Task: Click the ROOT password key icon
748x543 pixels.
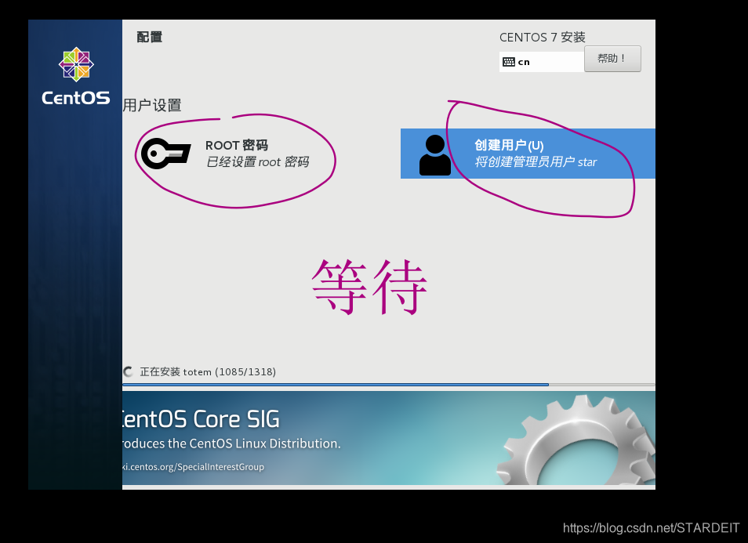Action: coord(166,154)
